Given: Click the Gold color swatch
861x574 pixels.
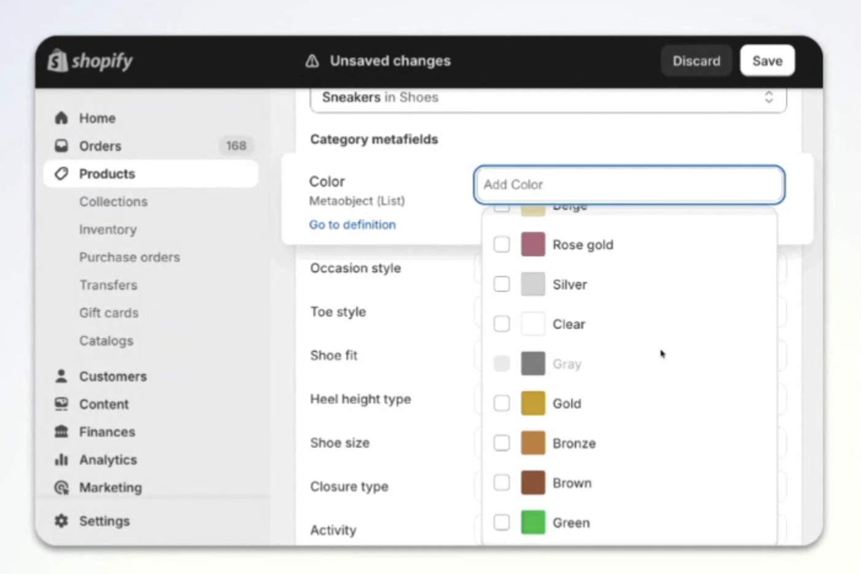Looking at the screenshot, I should pos(533,403).
